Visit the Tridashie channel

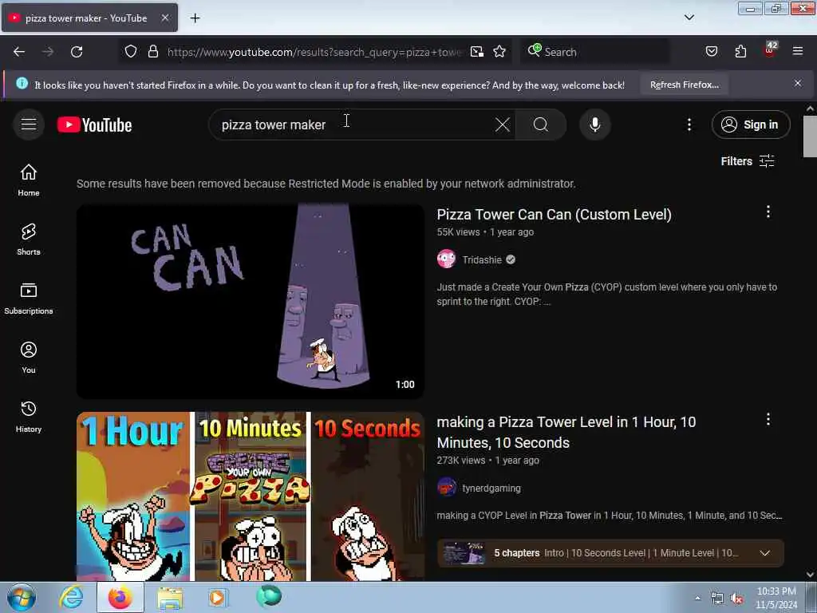pyautogui.click(x=482, y=259)
